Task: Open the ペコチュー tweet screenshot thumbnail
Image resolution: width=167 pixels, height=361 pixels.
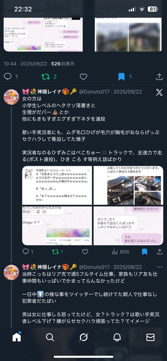Action: tap(57, 185)
